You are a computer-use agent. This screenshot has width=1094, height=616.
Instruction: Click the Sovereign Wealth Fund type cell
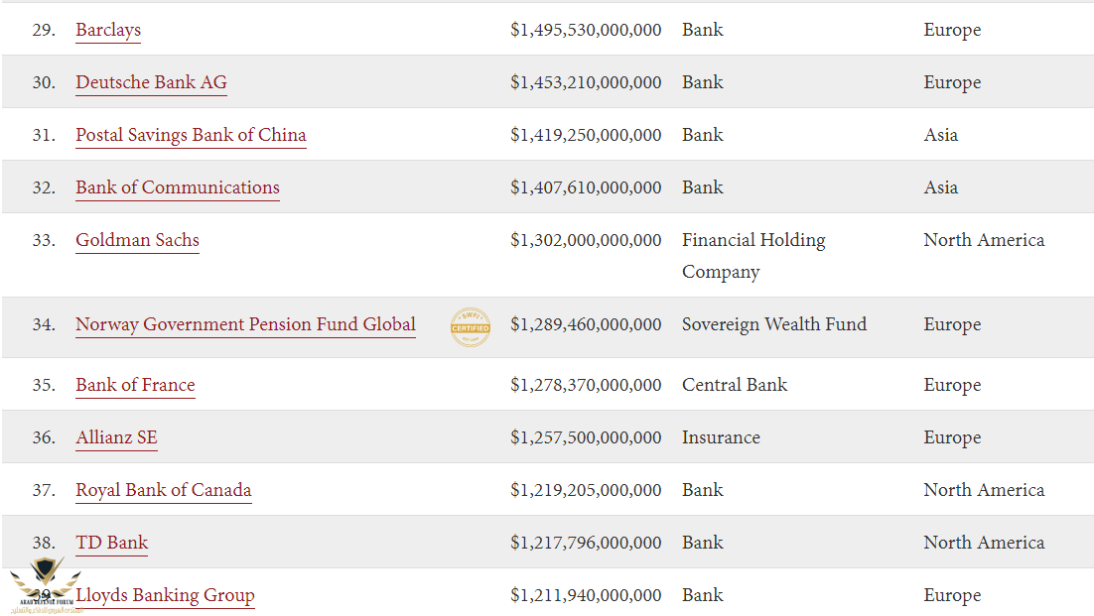774,324
